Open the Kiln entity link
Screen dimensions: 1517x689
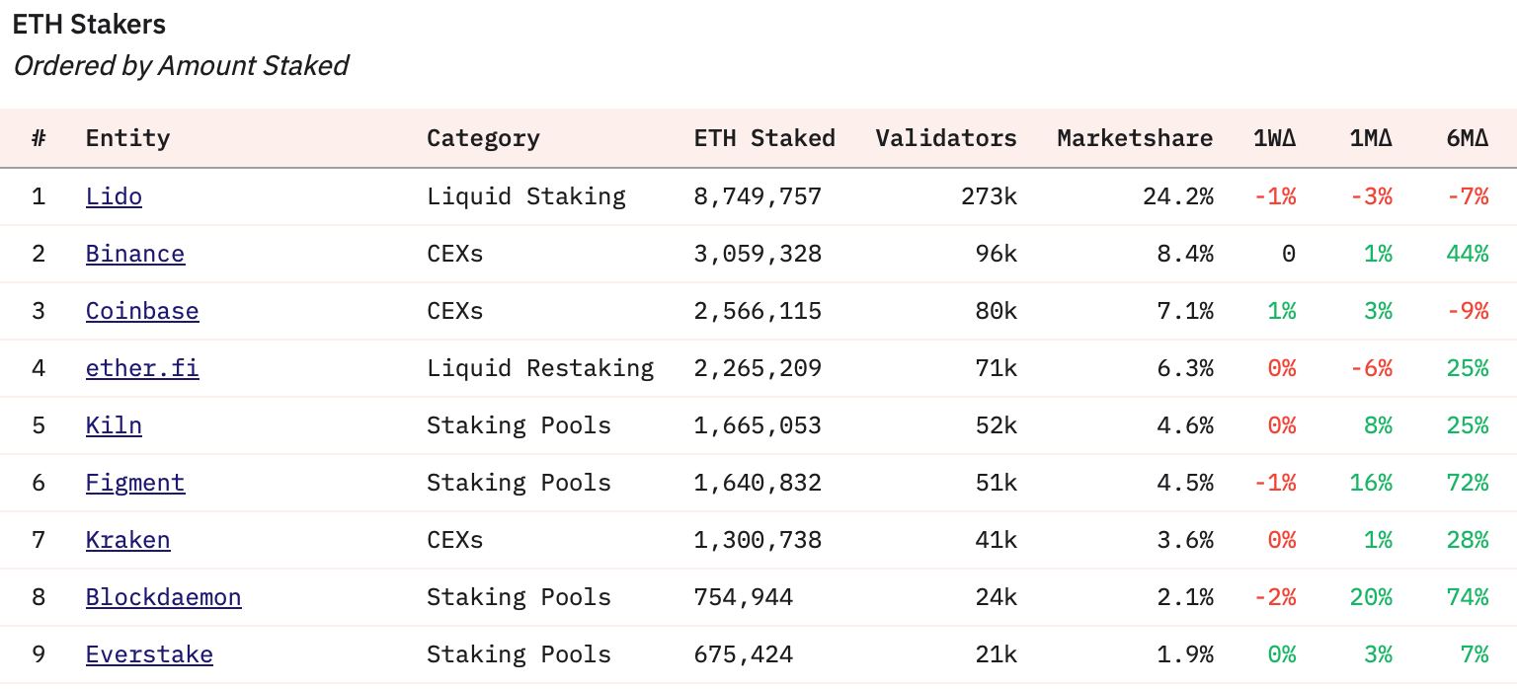114,425
